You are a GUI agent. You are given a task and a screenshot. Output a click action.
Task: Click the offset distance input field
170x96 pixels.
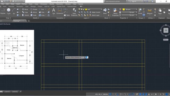(87, 57)
